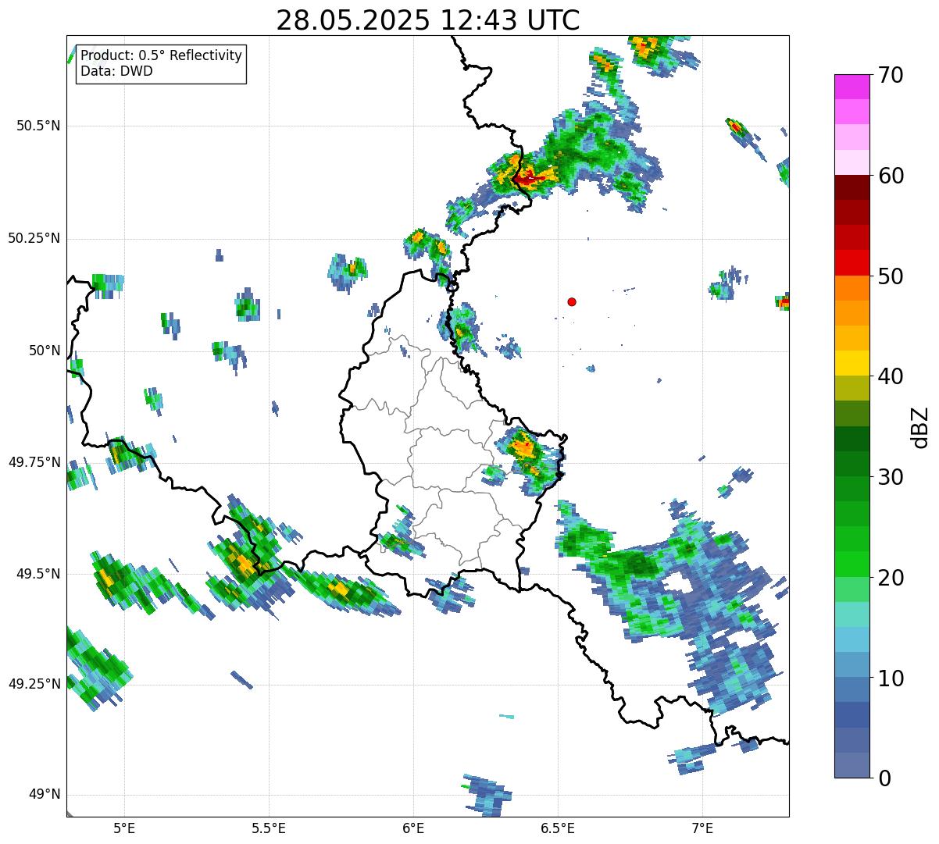Image resolution: width=939 pixels, height=844 pixels.
Task: Click the '7°E' longitude label
Action: pyautogui.click(x=702, y=828)
